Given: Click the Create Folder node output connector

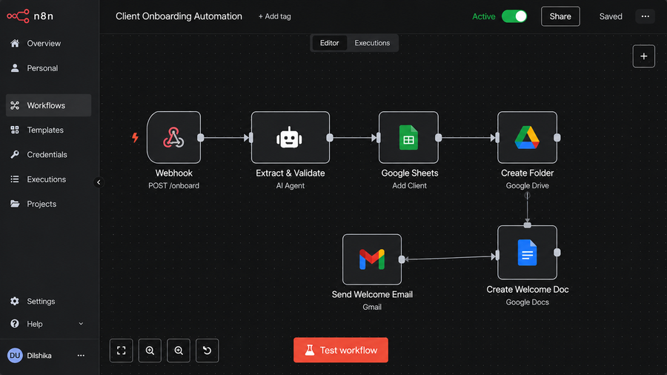Looking at the screenshot, I should click(557, 137).
